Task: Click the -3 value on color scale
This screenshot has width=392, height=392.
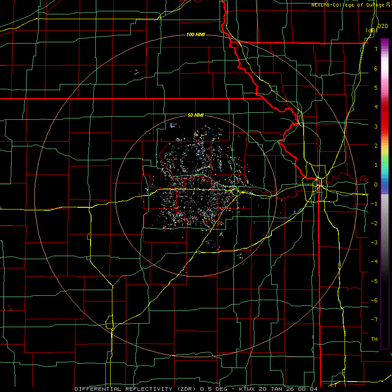Action: (374, 243)
